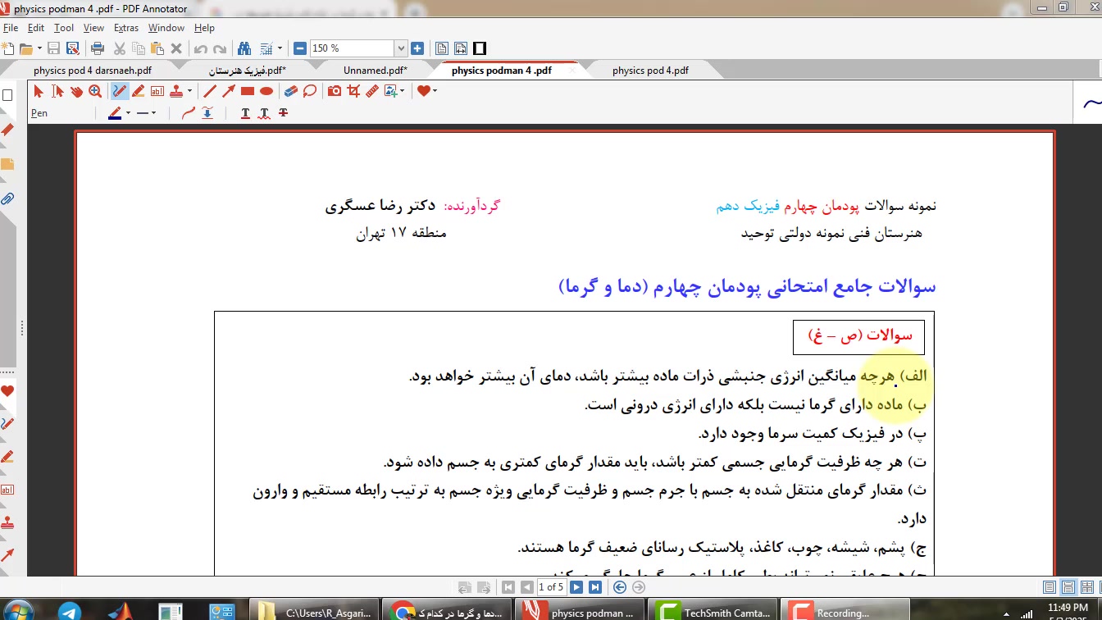Toggle full screen view mode

pyautogui.click(x=480, y=48)
